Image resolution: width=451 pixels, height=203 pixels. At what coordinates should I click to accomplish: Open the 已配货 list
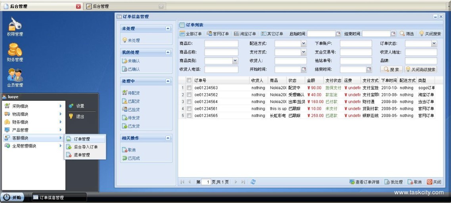coord(131,101)
